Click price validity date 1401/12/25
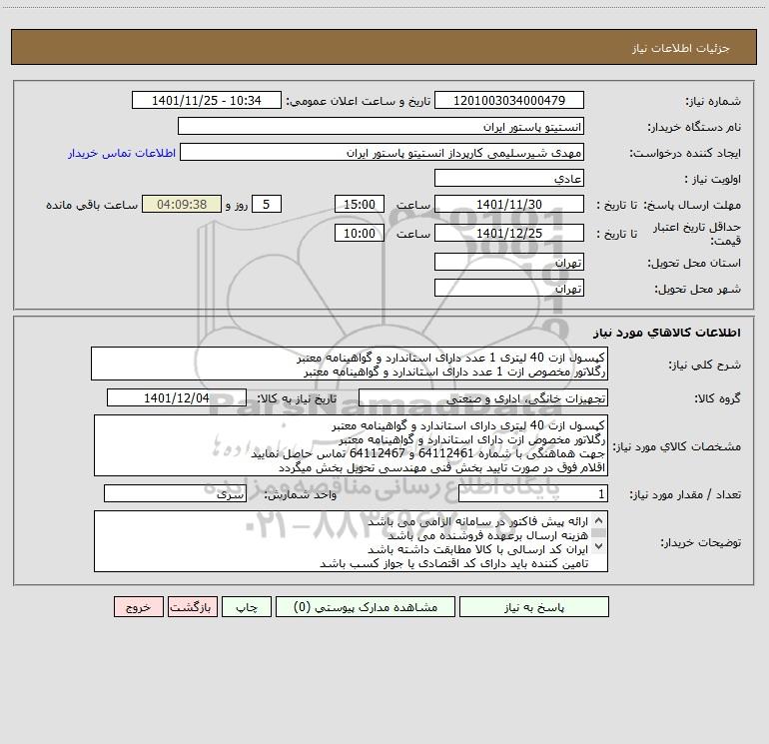This screenshot has width=769, height=744. pos(509,234)
